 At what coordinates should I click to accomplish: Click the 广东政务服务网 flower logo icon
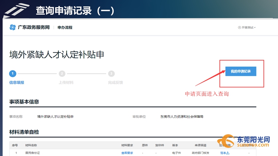click(x=13, y=27)
